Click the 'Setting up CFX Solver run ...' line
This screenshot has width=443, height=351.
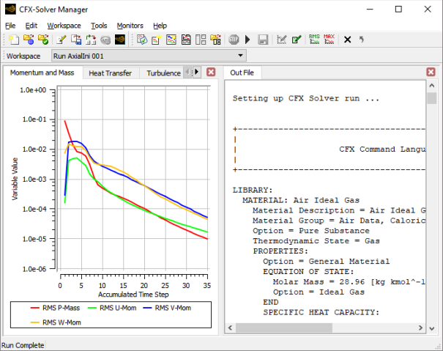pos(305,98)
